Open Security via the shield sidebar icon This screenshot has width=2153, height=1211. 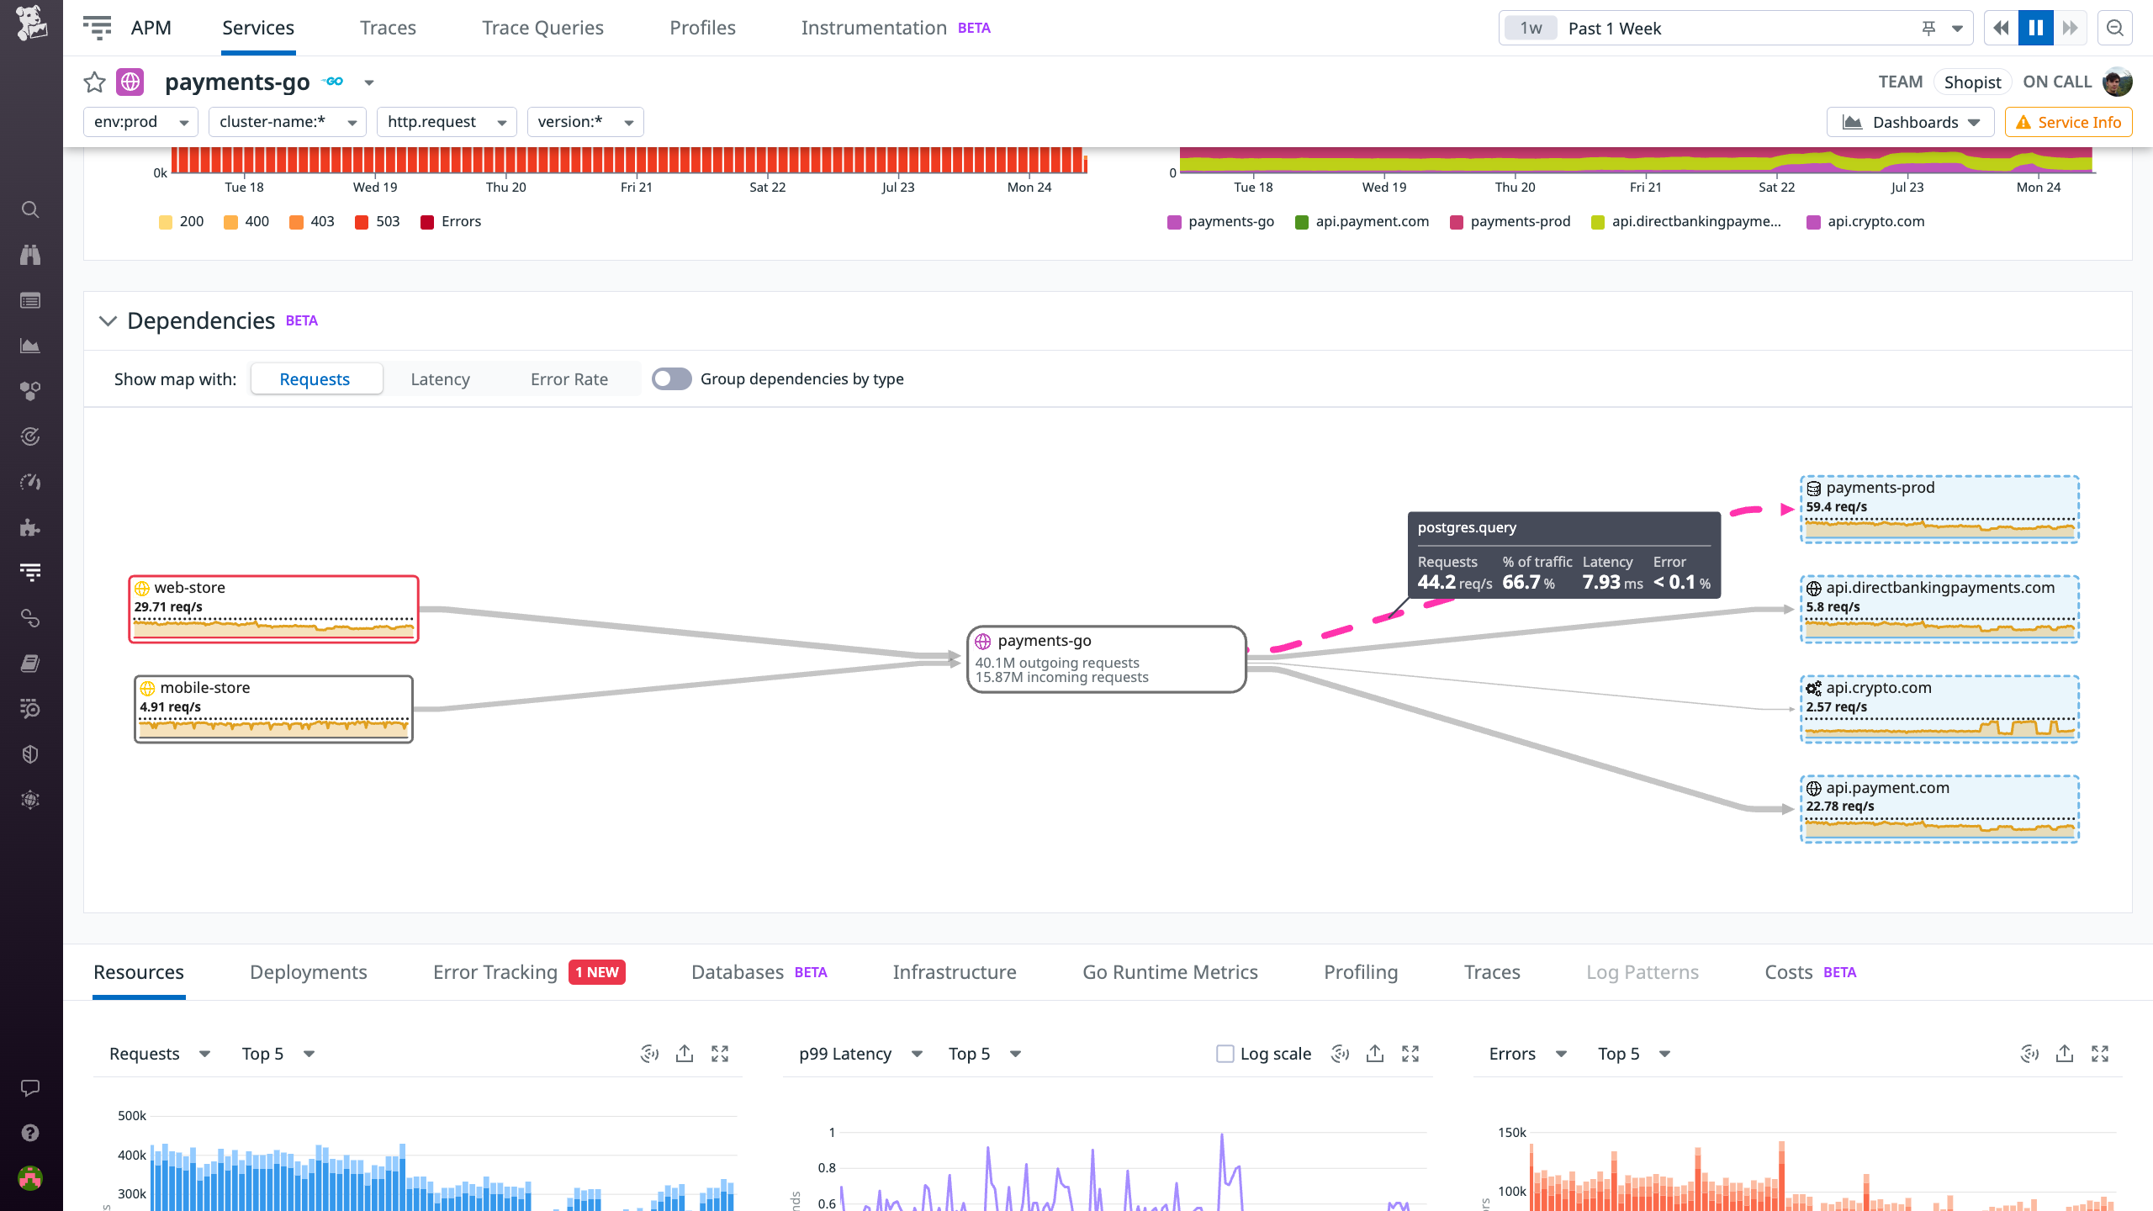tap(31, 753)
